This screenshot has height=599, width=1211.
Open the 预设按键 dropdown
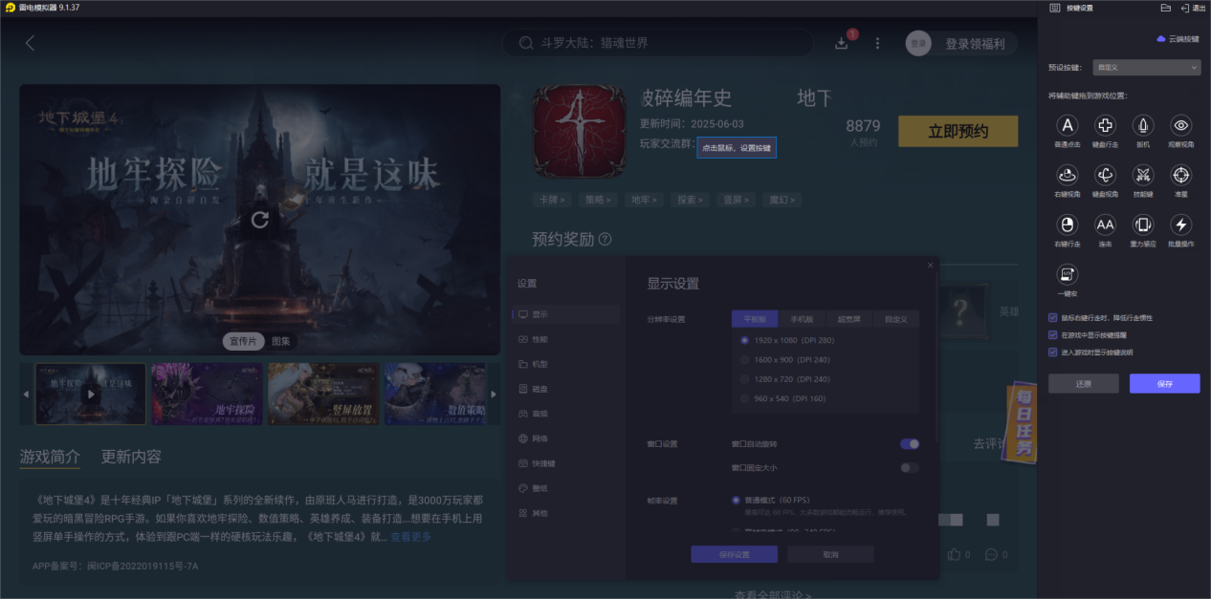point(1145,66)
